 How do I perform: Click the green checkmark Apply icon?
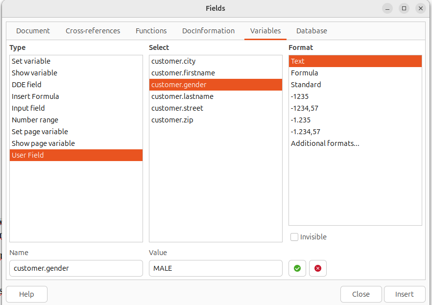pyautogui.click(x=297, y=268)
